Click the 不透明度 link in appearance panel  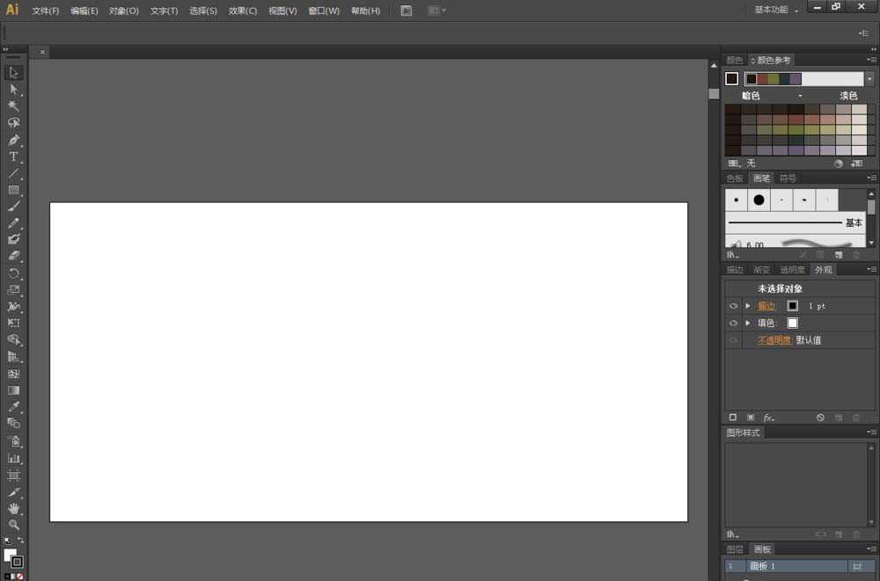click(775, 340)
